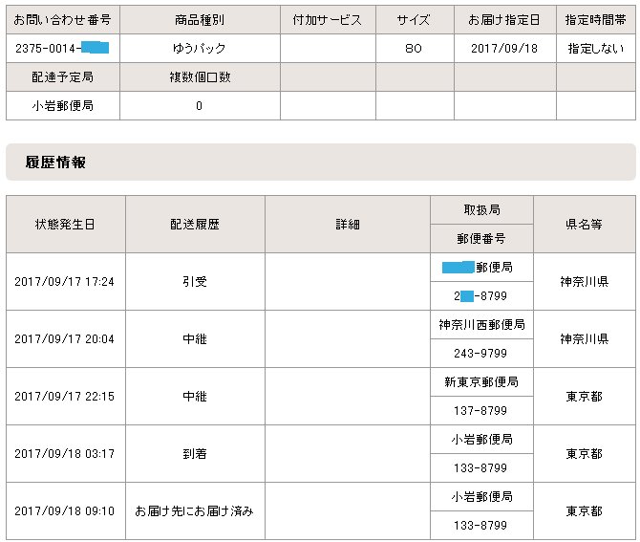The height and width of the screenshot is (542, 640).
Task: Select 神奈川県 in the 引受 row
Action: [585, 281]
